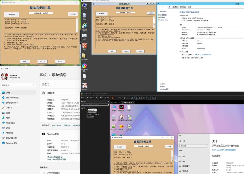Open the 域或工作组 related link
244x174 pixels.
click(x=56, y=125)
